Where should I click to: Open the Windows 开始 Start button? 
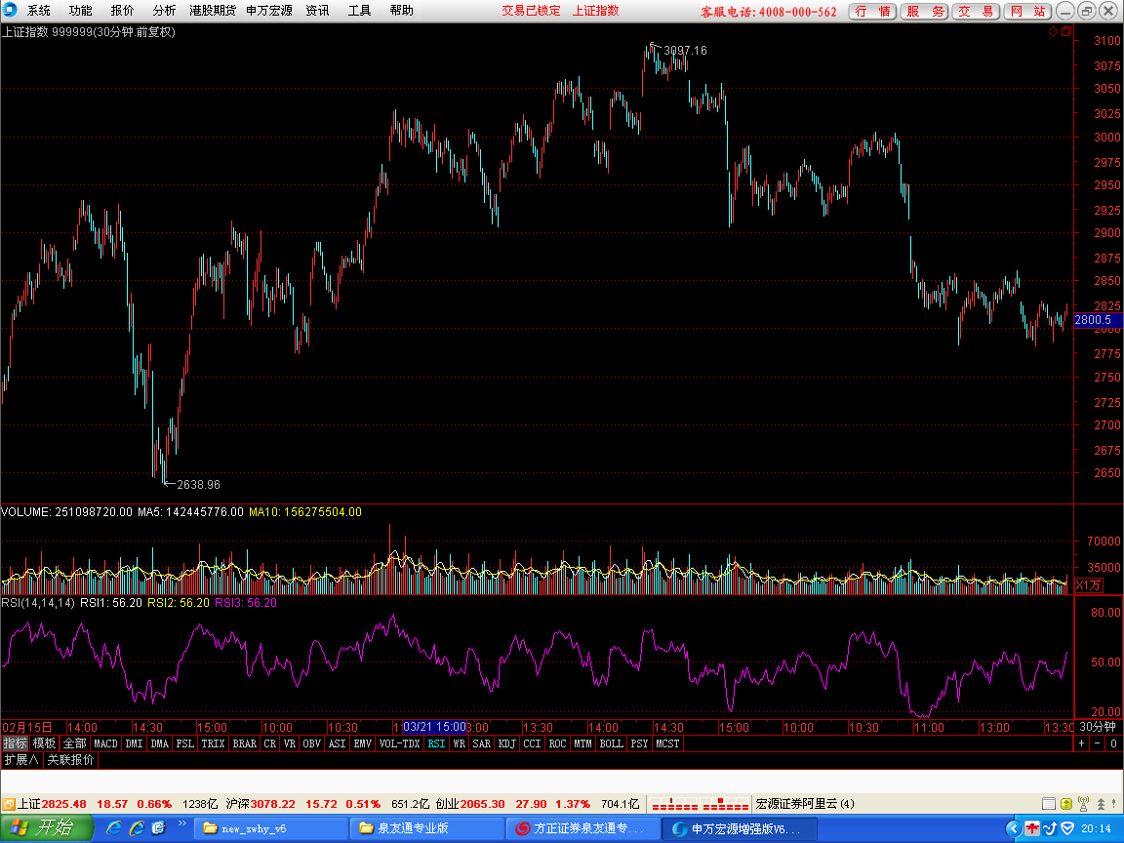[47, 828]
